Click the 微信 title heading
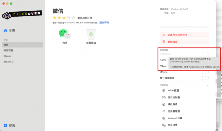The image size is (222, 131). click(x=58, y=11)
